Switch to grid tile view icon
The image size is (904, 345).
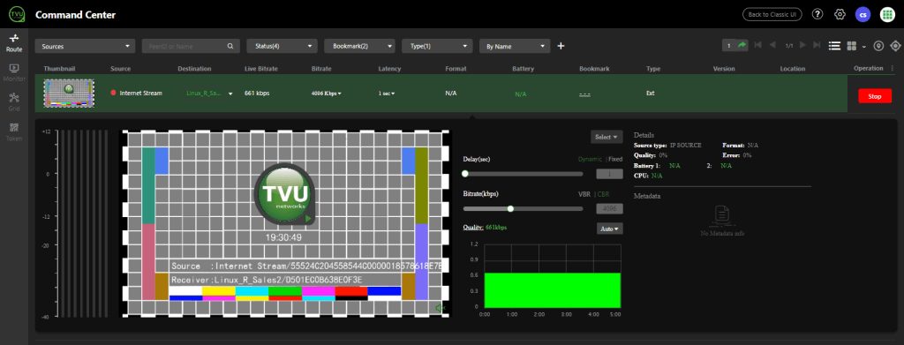tap(853, 46)
